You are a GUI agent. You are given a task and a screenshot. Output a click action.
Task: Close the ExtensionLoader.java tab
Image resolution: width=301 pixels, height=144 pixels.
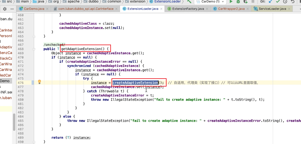point(162,9)
